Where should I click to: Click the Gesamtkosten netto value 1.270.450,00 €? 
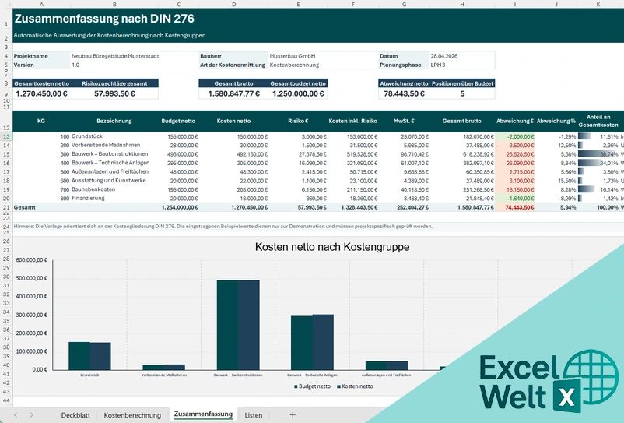41,93
